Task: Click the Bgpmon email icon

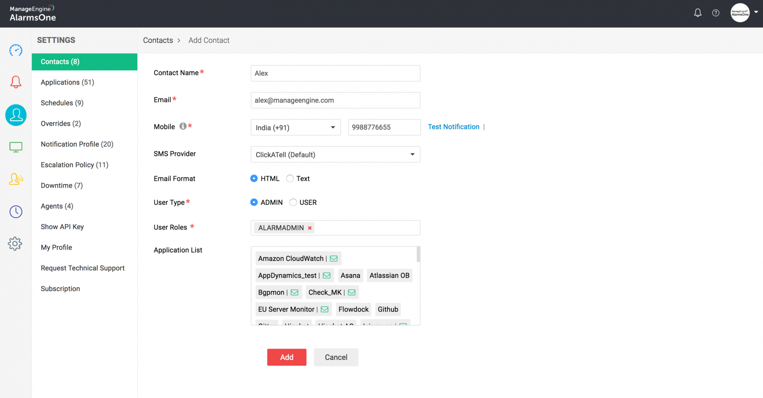Action: [x=295, y=292]
